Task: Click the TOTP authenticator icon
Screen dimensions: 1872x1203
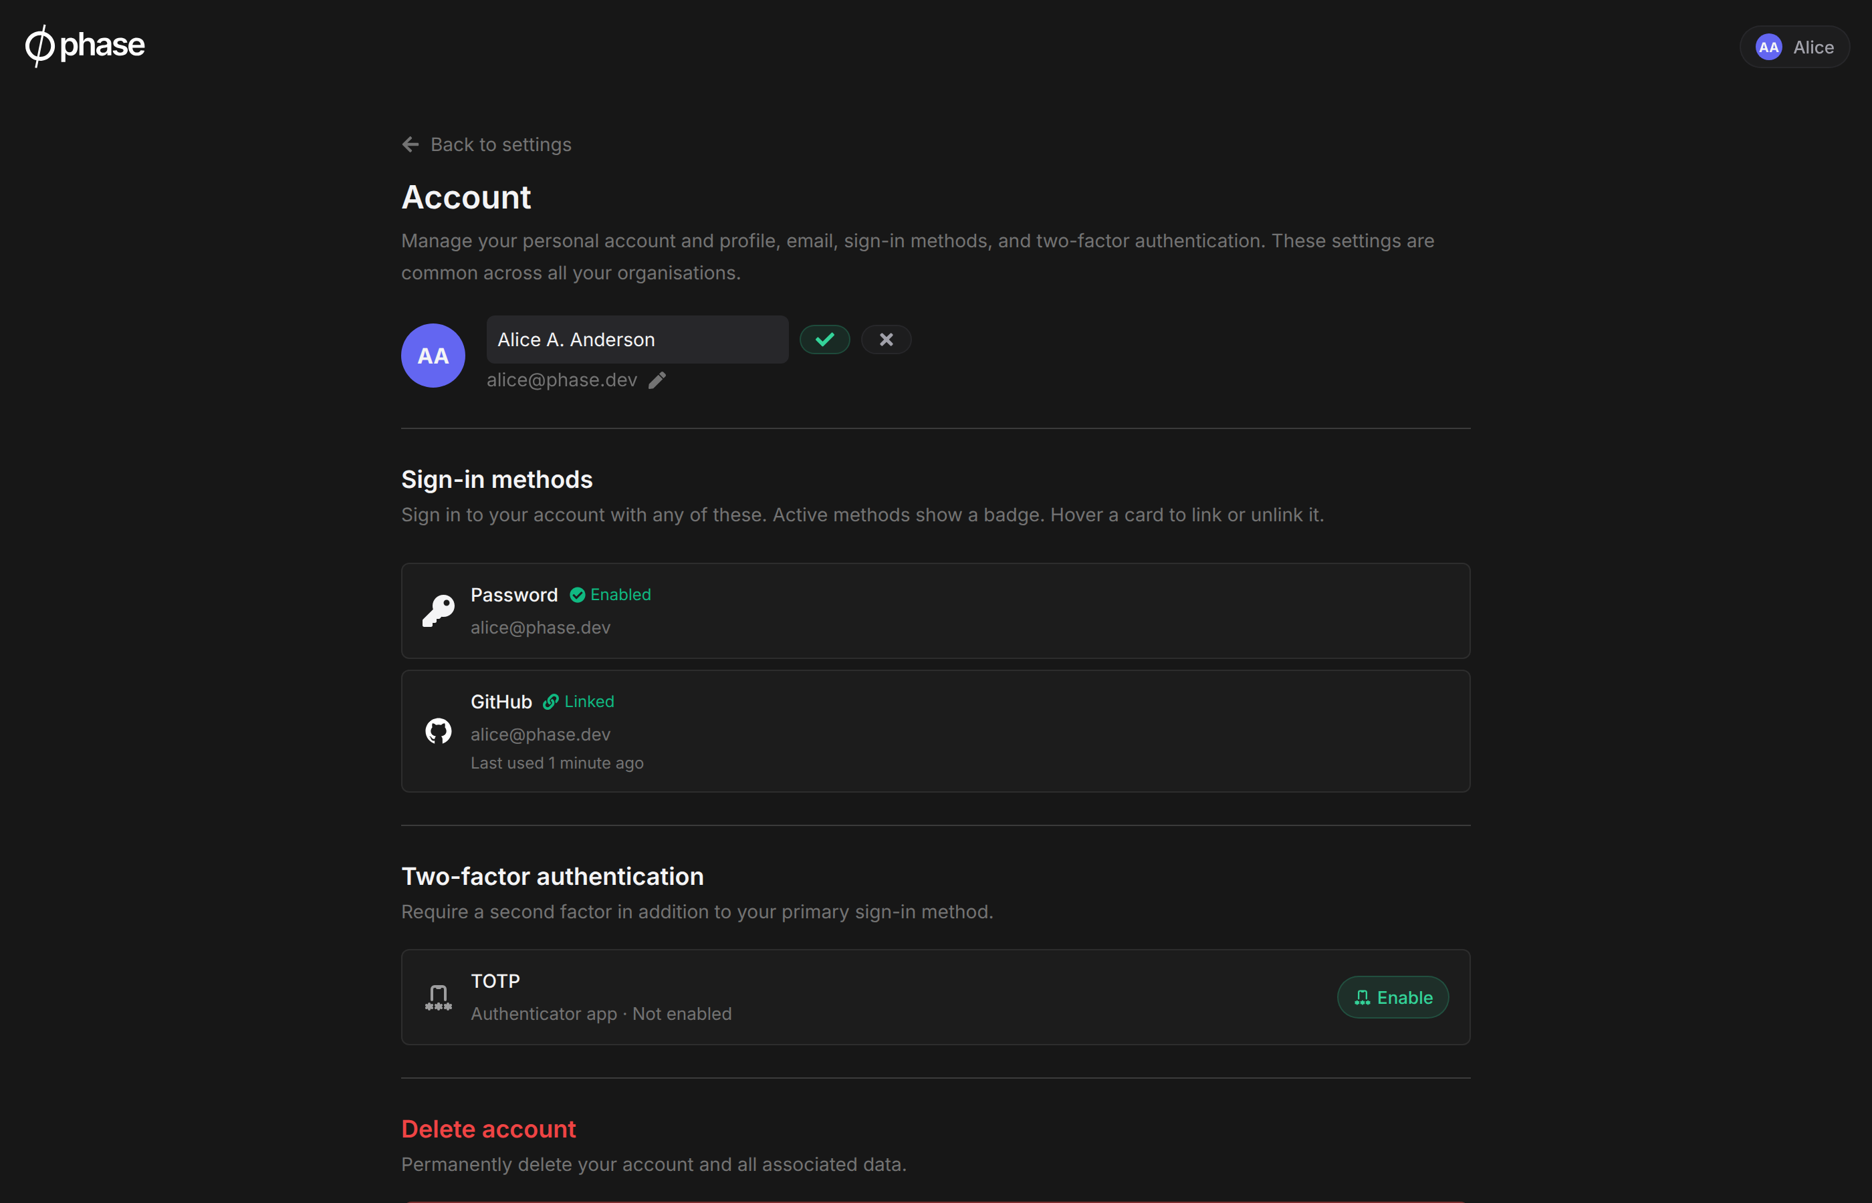Action: pos(439,998)
